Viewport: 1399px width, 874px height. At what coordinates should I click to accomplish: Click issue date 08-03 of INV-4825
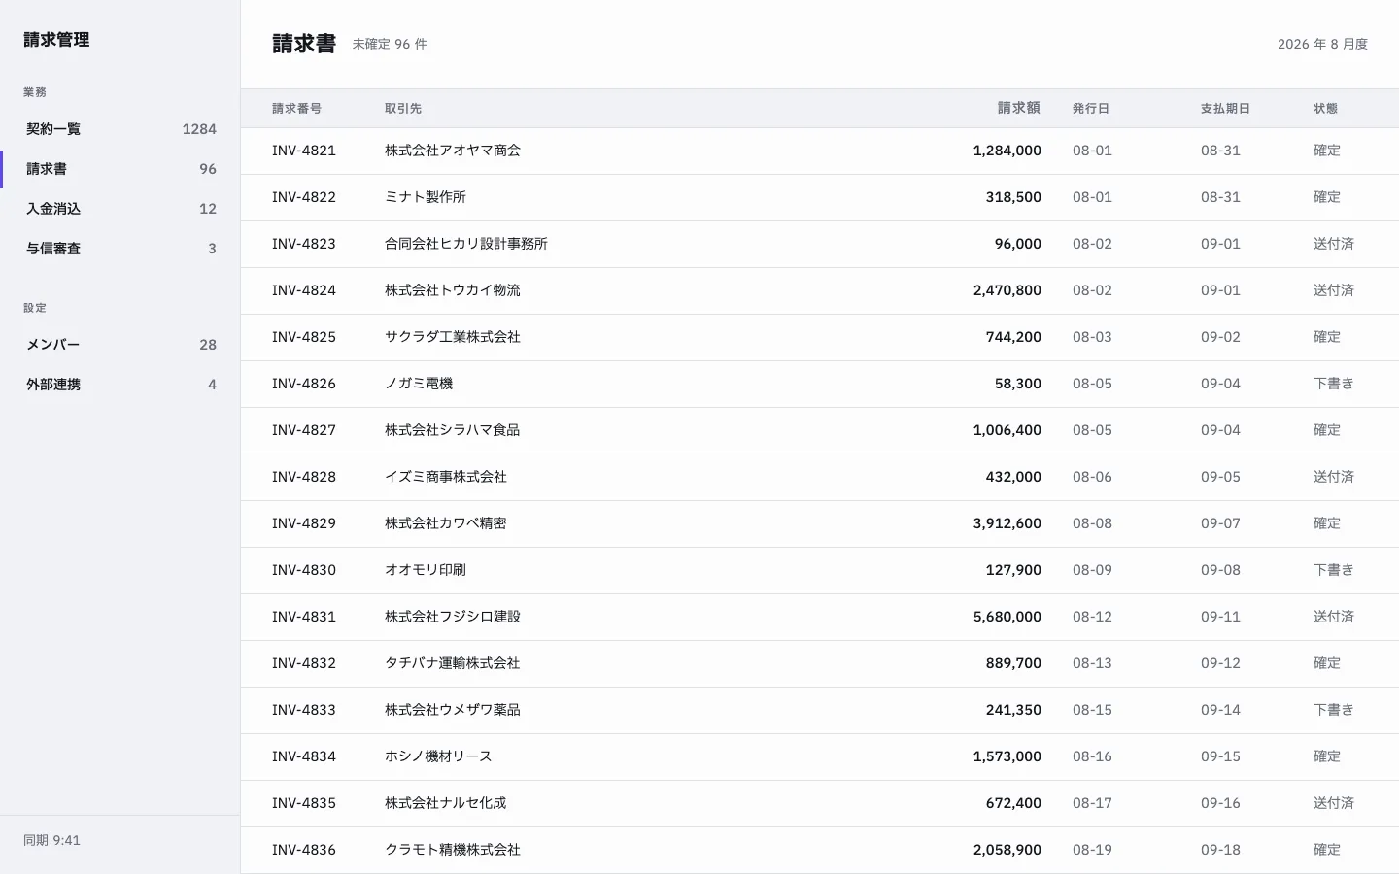pyautogui.click(x=1092, y=337)
